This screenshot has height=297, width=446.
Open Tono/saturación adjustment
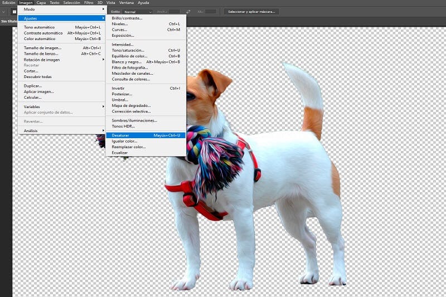[x=146, y=50]
